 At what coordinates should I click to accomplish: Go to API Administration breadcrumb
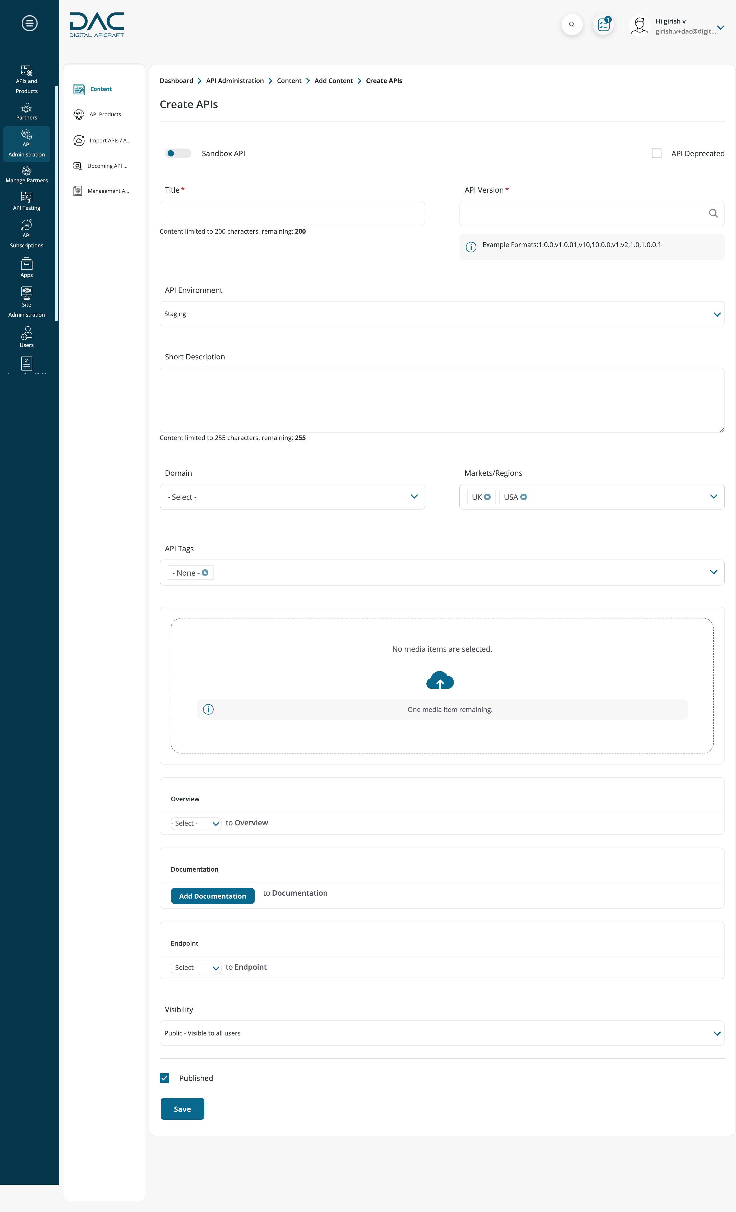pyautogui.click(x=235, y=81)
